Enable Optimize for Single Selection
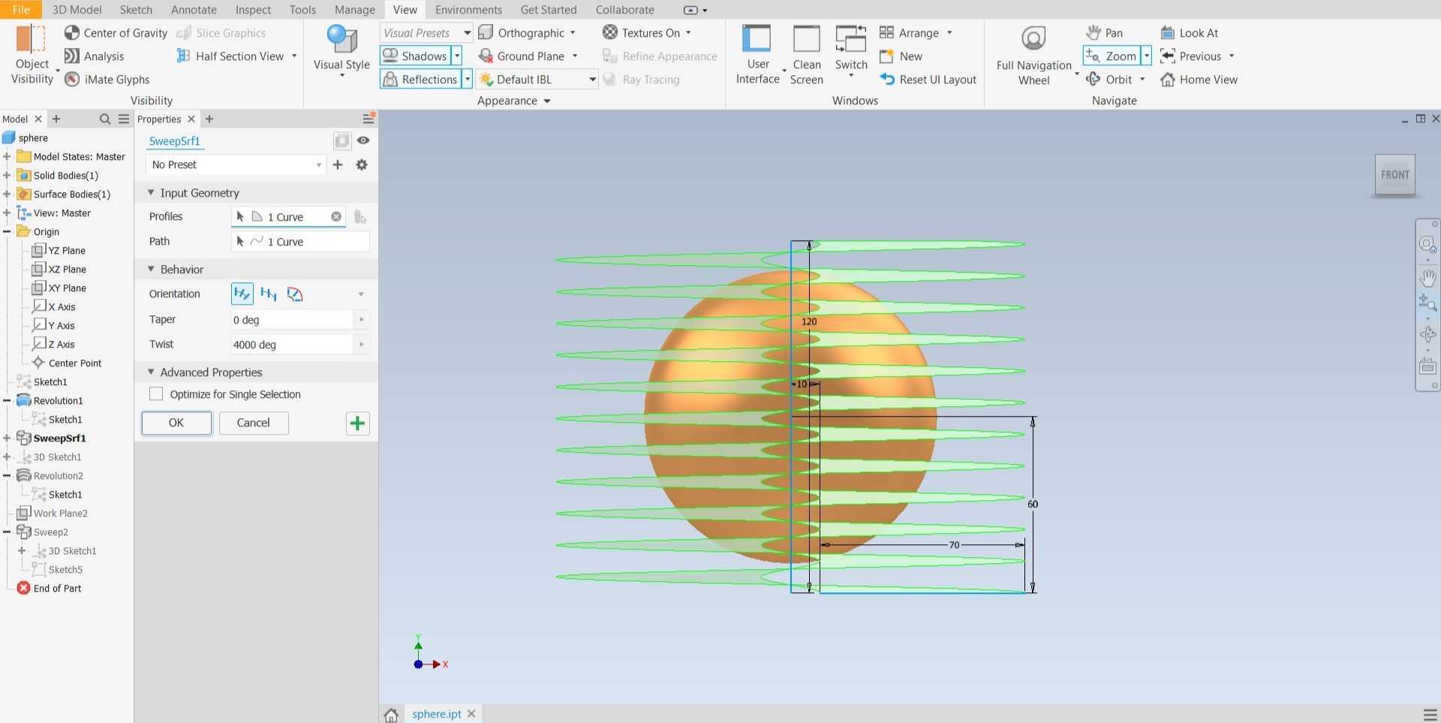Screen dimensions: 1441x723 coord(156,394)
